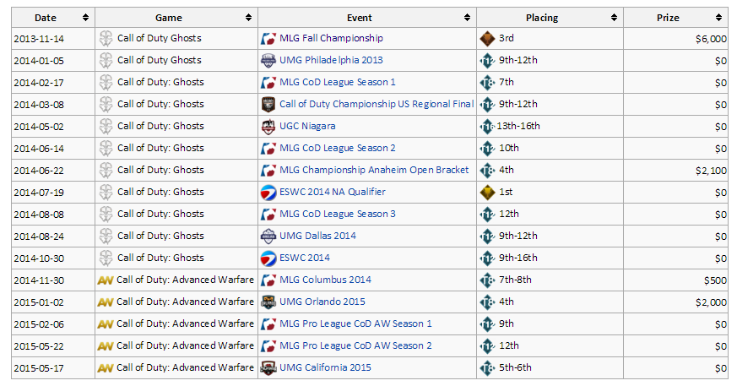Click Ghosts game icon in 2014-05-02 row
The width and height of the screenshot is (737, 386).
click(106, 127)
